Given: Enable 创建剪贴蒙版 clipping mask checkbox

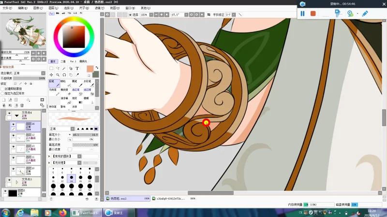Looking at the screenshot, I should [x=3, y=88].
